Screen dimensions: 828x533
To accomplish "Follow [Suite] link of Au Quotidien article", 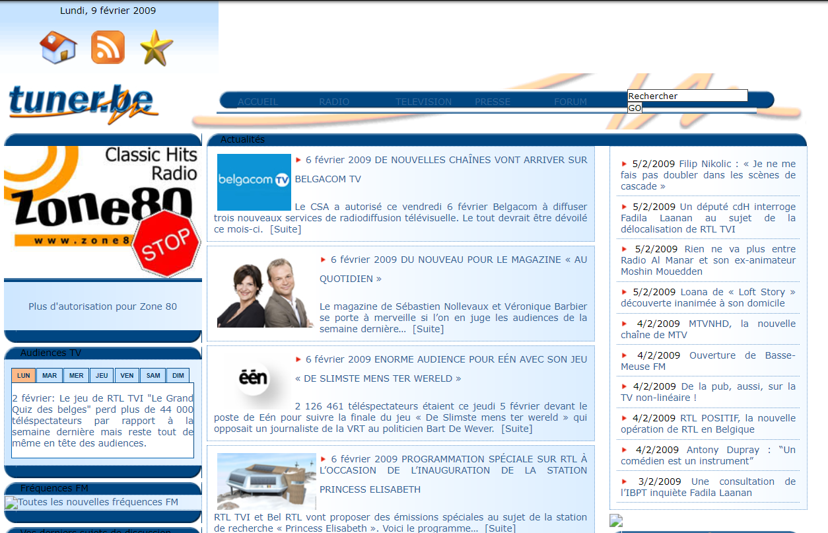I will (429, 329).
